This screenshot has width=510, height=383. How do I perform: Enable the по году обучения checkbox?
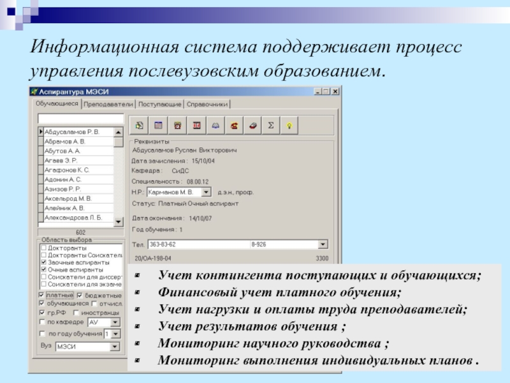pos(42,333)
